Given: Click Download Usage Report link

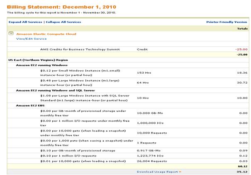Looking at the screenshot, I should [x=159, y=172].
